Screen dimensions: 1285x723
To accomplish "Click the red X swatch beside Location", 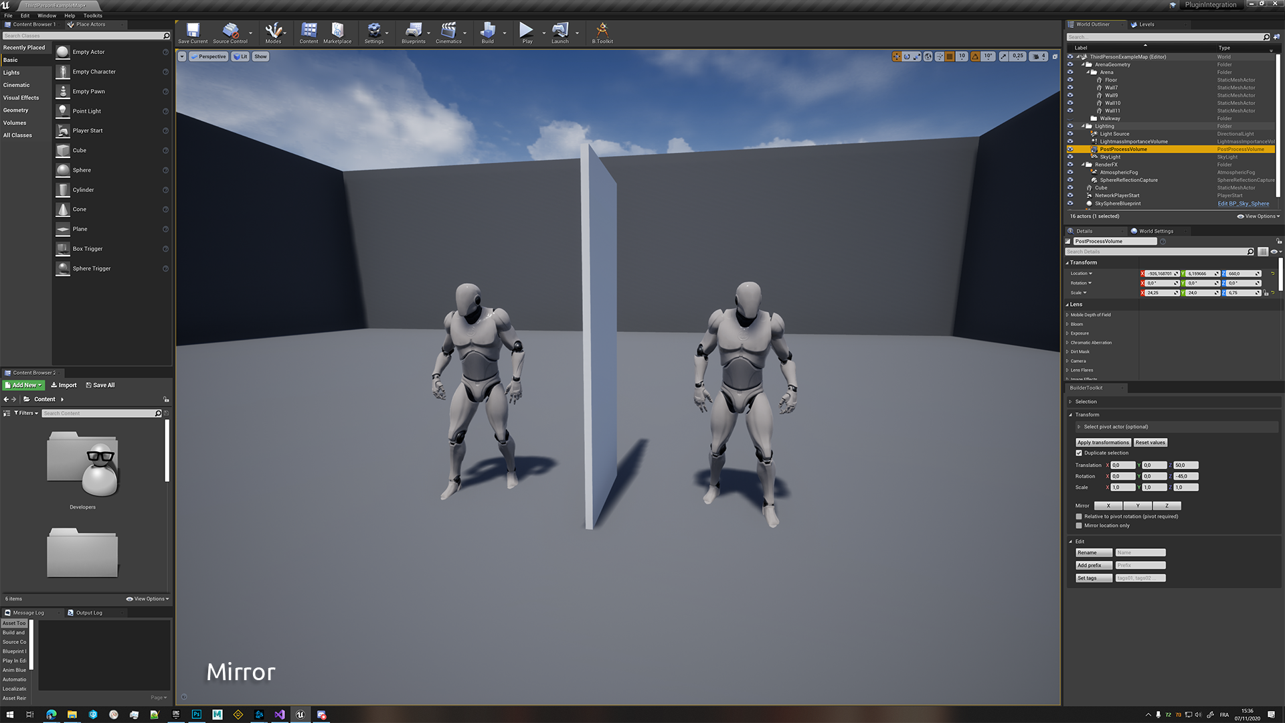I will point(1143,273).
